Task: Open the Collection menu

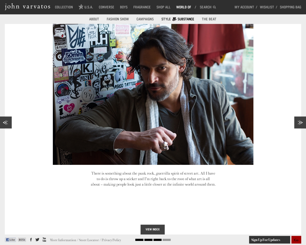Action: pyautogui.click(x=64, y=7)
